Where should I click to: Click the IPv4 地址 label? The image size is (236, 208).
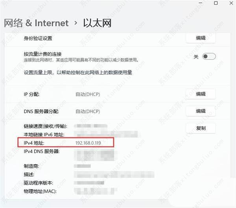point(35,143)
